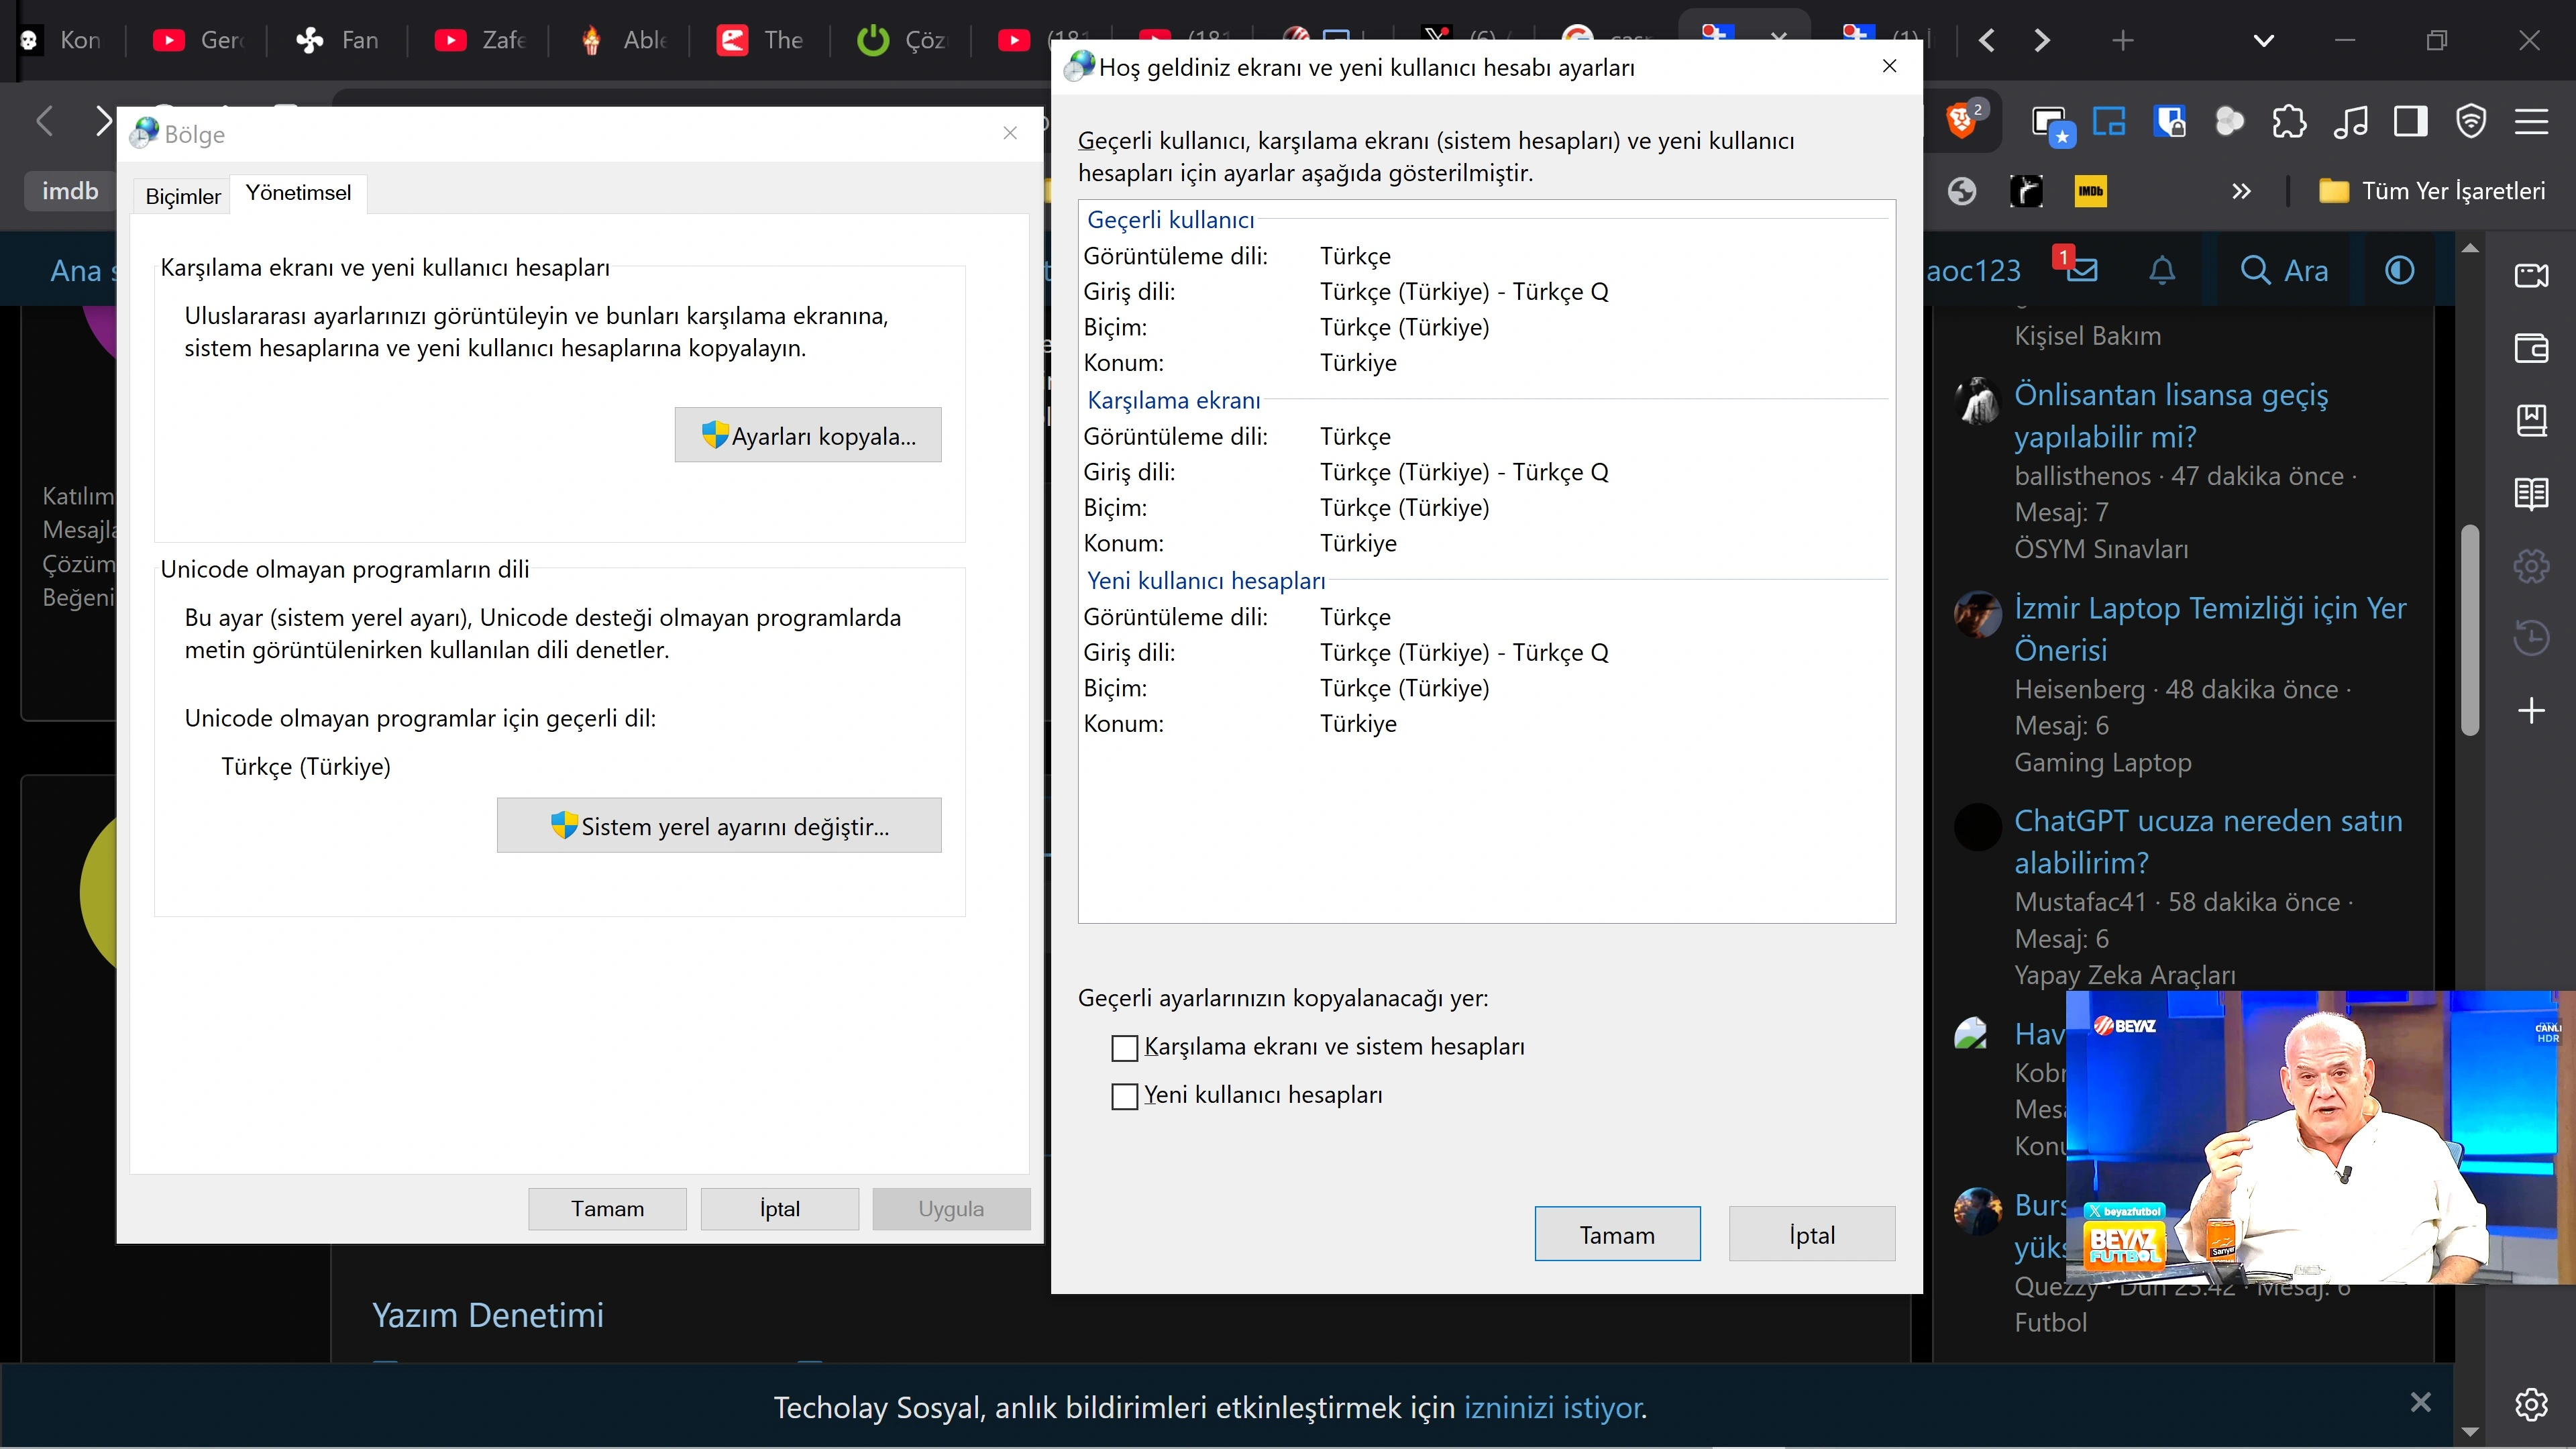
Task: Click Tamam in the welcome screen dialog
Action: [1617, 1234]
